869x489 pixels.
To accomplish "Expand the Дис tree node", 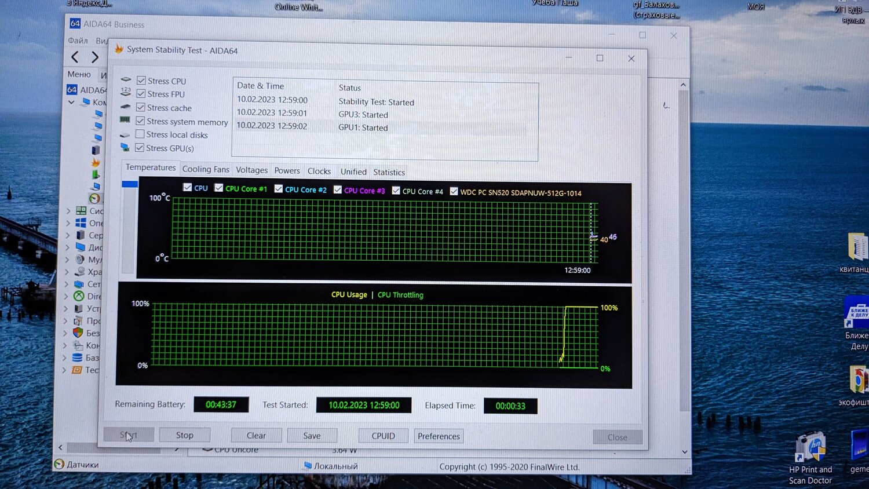I will pos(68,247).
